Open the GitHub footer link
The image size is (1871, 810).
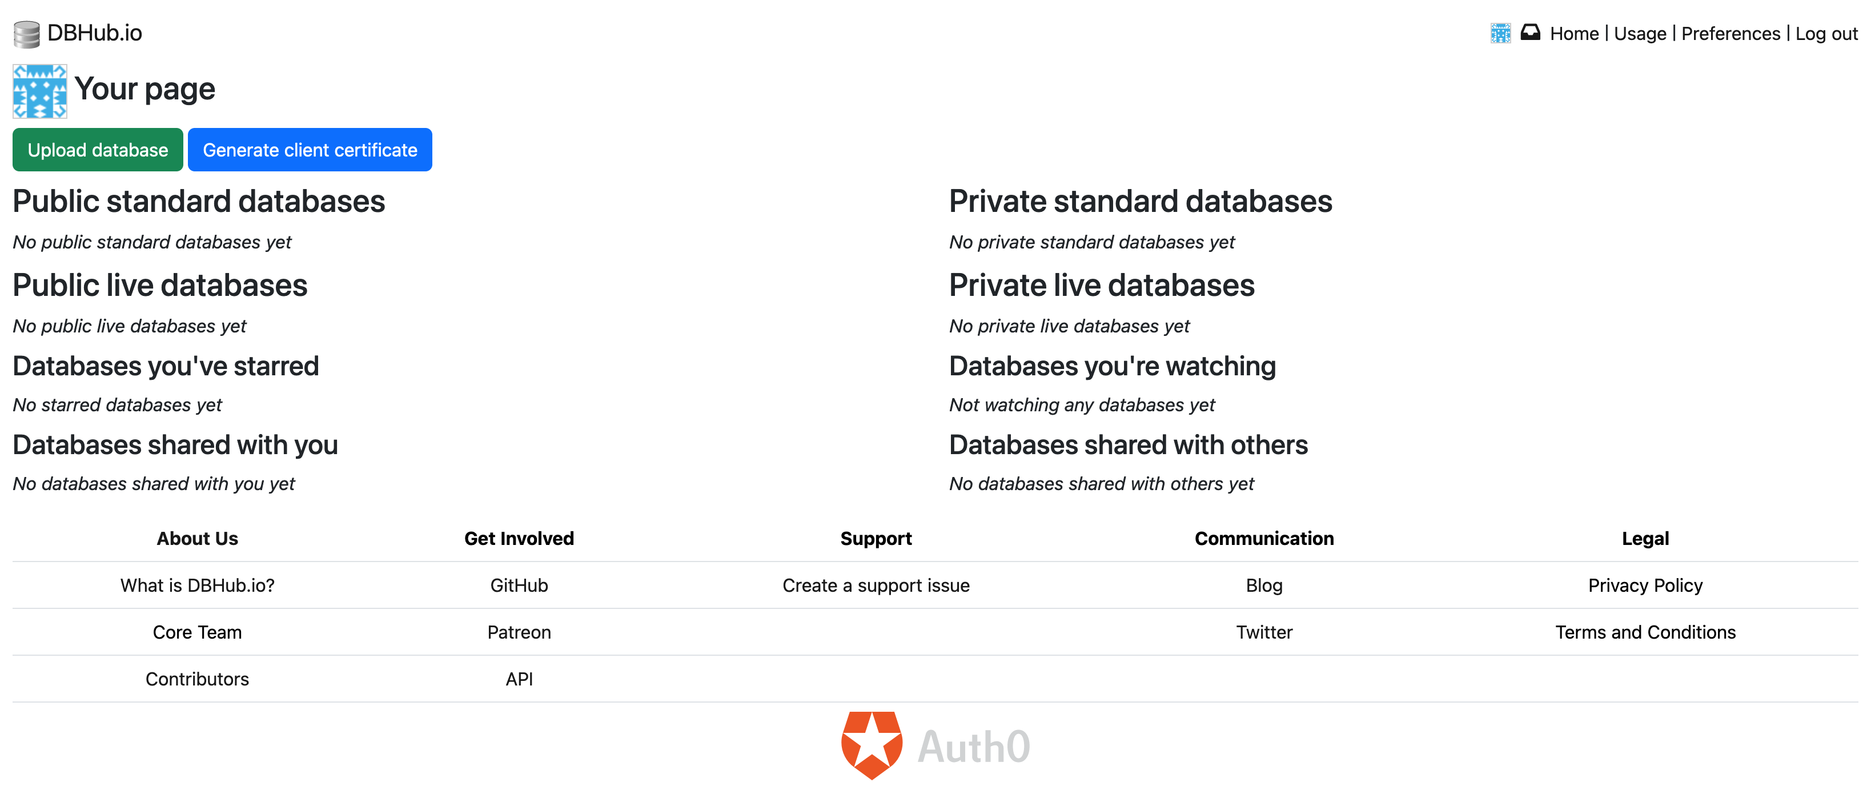coord(519,585)
